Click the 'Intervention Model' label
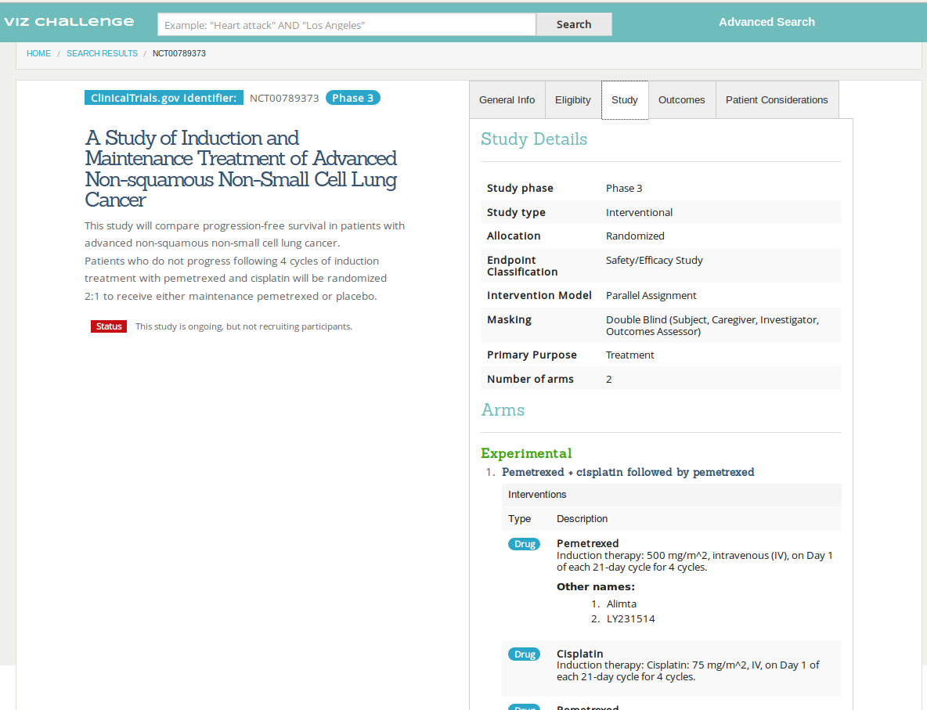927x710 pixels. [539, 295]
